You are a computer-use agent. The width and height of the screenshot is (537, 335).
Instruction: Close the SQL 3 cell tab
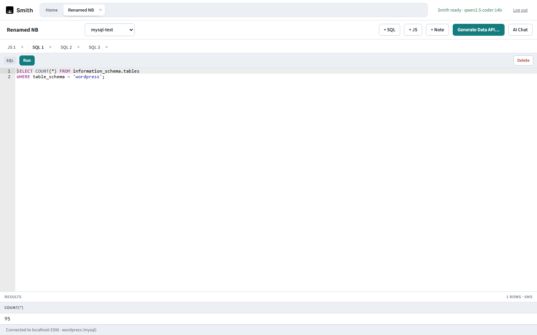[107, 47]
